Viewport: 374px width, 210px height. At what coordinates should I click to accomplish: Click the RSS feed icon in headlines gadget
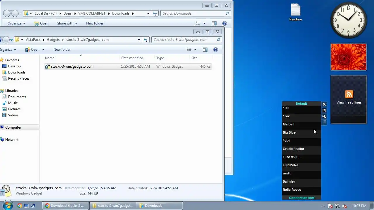click(349, 94)
